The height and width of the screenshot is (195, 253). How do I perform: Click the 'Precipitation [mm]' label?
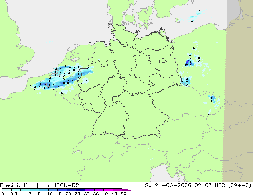[26, 185]
